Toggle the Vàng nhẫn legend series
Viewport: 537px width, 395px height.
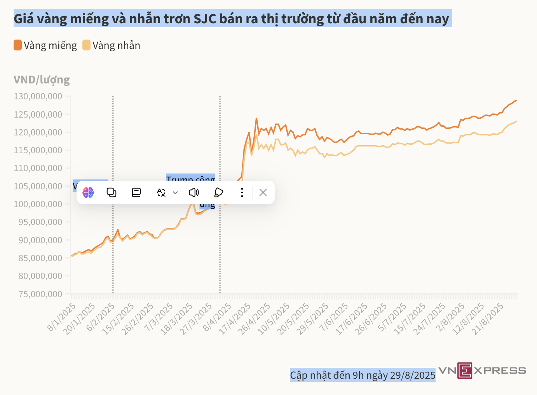116,45
